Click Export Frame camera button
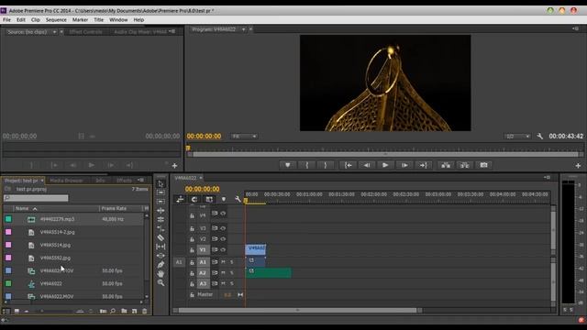The image size is (587, 330). coord(483,165)
